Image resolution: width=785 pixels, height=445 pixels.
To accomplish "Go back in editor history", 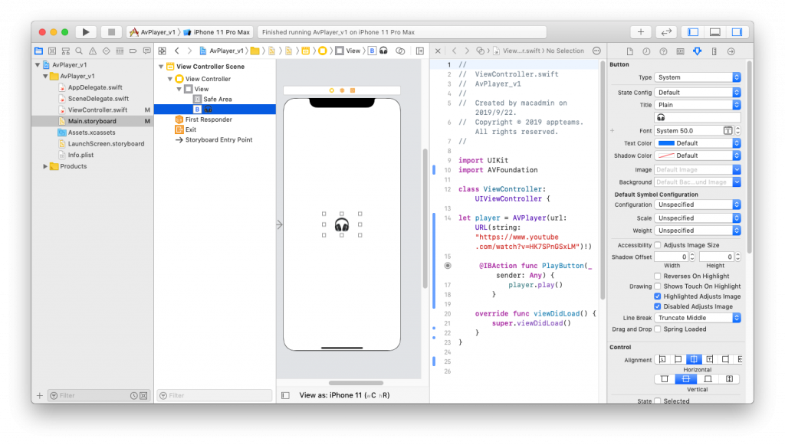I will point(177,51).
